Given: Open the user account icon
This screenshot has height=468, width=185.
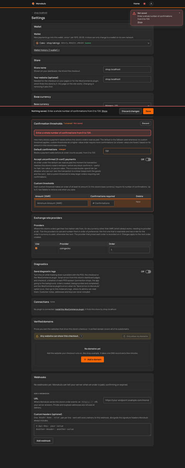Looking at the screenshot, I should [151, 3].
